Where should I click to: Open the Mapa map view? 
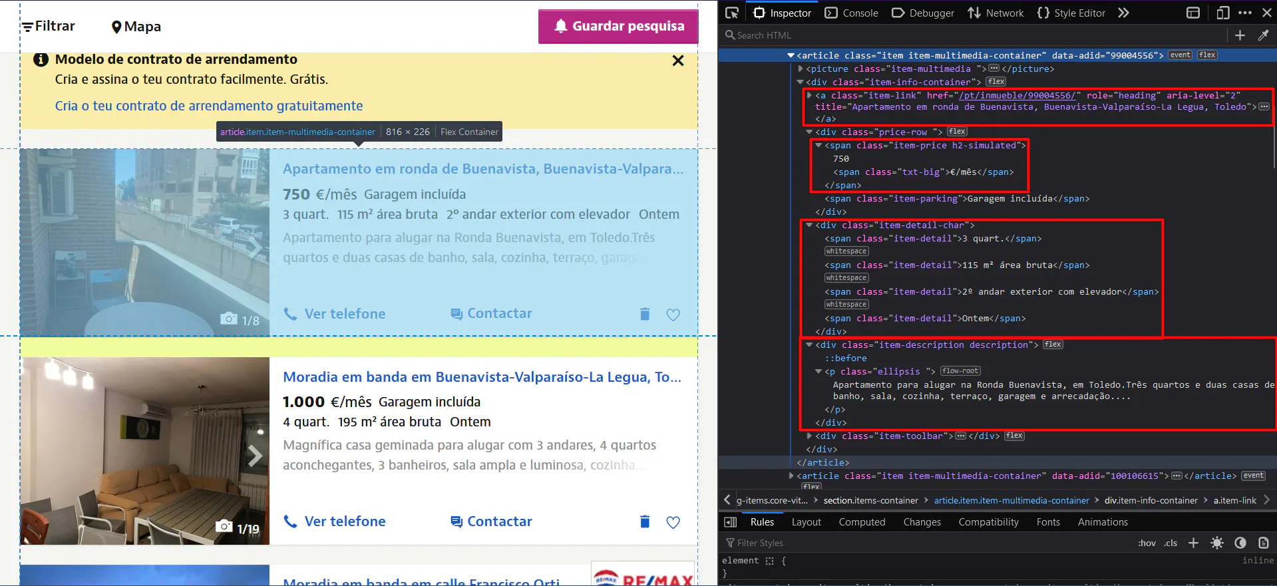click(136, 27)
